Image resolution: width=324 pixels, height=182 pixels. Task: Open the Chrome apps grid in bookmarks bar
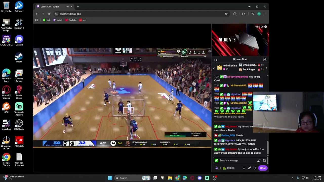point(37,20)
